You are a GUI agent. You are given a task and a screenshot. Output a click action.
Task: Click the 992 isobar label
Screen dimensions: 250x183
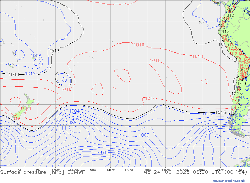coord(75,119)
